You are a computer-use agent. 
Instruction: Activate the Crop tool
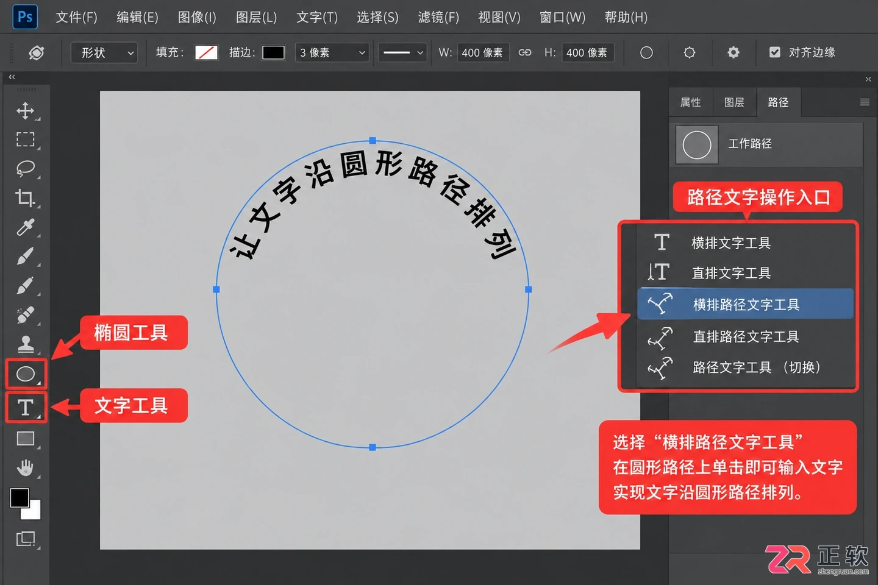25,198
